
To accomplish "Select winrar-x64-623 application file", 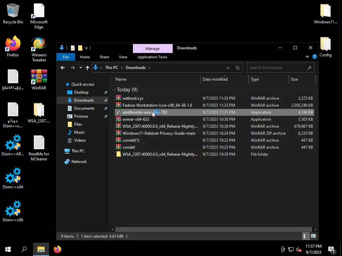I will pos(214,119).
